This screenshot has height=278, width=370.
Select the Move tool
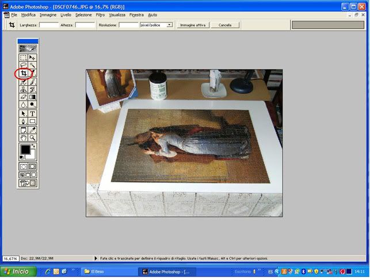pyautogui.click(x=32, y=58)
